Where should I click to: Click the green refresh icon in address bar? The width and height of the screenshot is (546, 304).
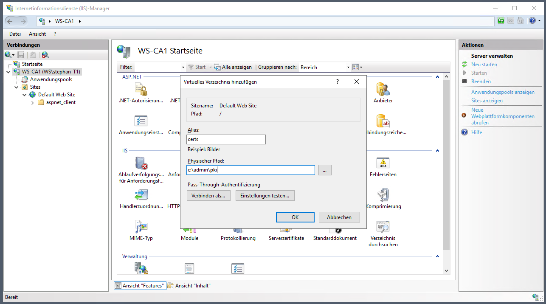[501, 21]
